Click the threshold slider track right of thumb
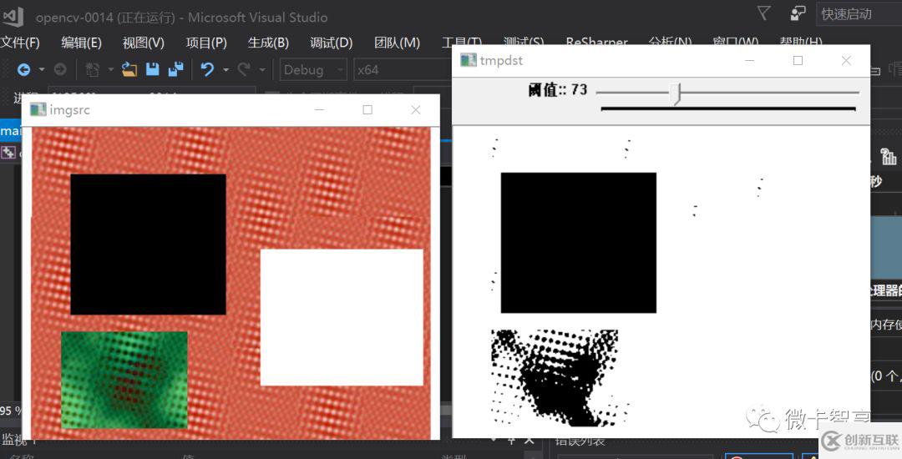 pos(771,92)
